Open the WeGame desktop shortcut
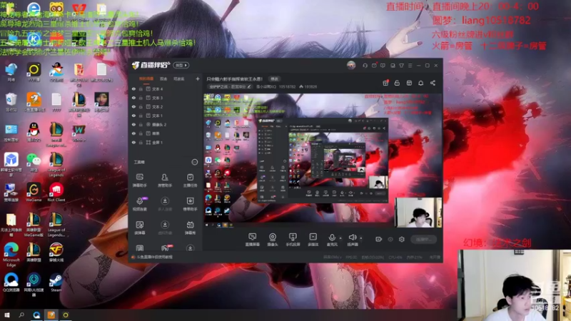Viewport: 571px width, 321px height. point(34,192)
